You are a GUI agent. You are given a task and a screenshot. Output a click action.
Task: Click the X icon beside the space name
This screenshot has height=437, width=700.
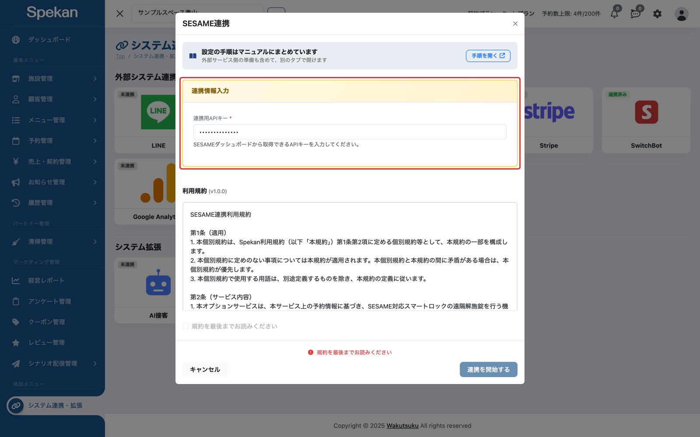click(x=120, y=14)
